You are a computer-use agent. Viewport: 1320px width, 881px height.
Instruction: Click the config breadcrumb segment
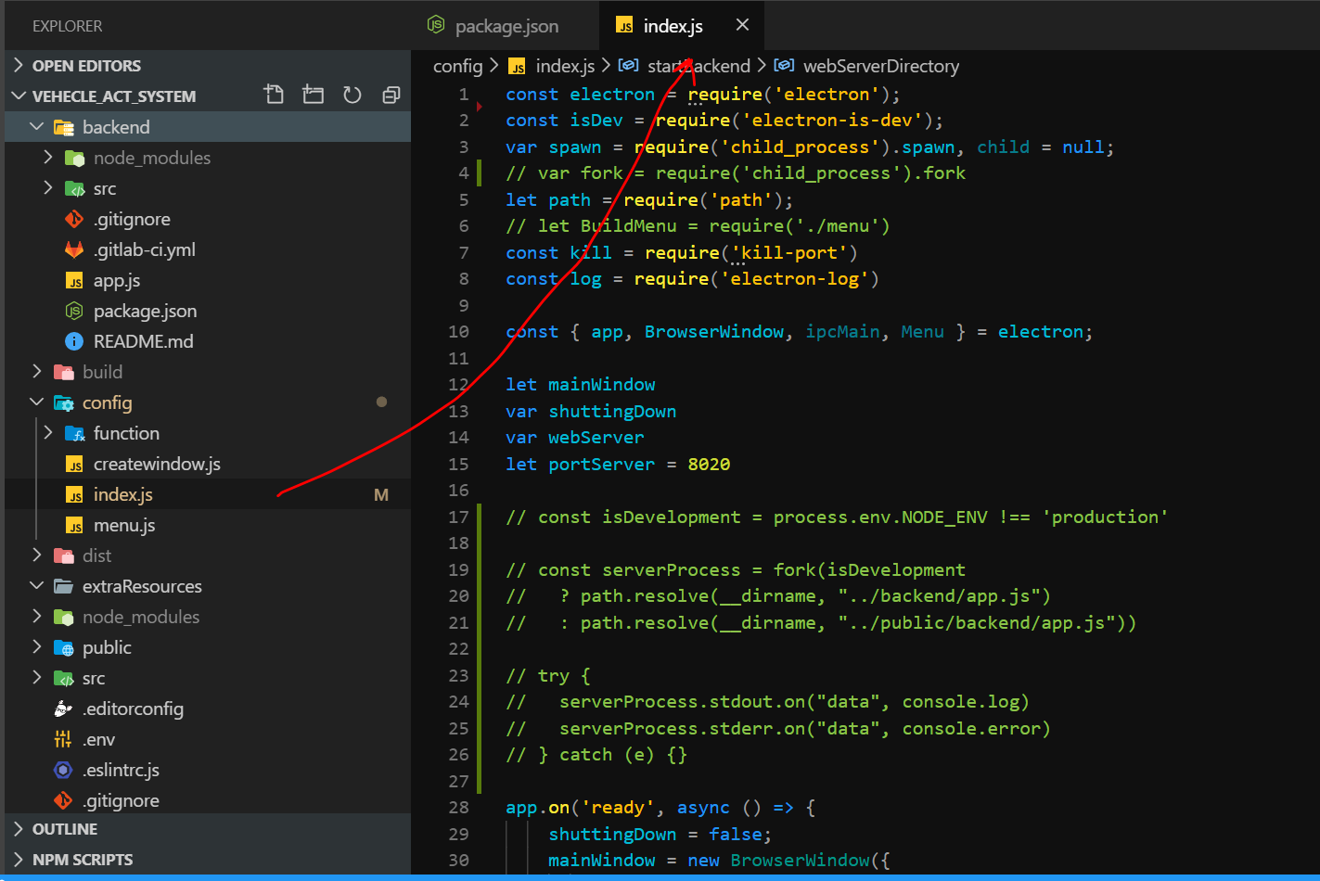tap(458, 66)
